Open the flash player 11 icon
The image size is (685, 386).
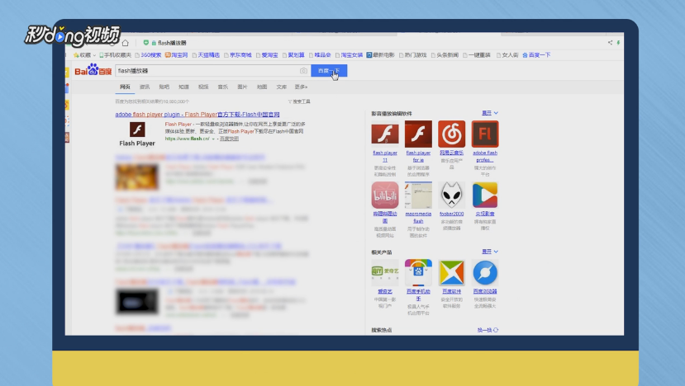385,134
